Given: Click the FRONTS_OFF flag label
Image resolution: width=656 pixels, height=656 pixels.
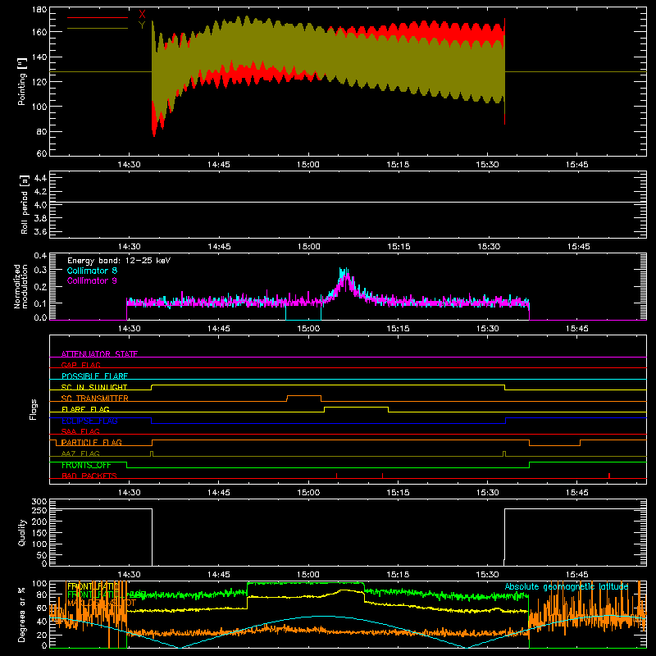Looking at the screenshot, I should coord(86,465).
